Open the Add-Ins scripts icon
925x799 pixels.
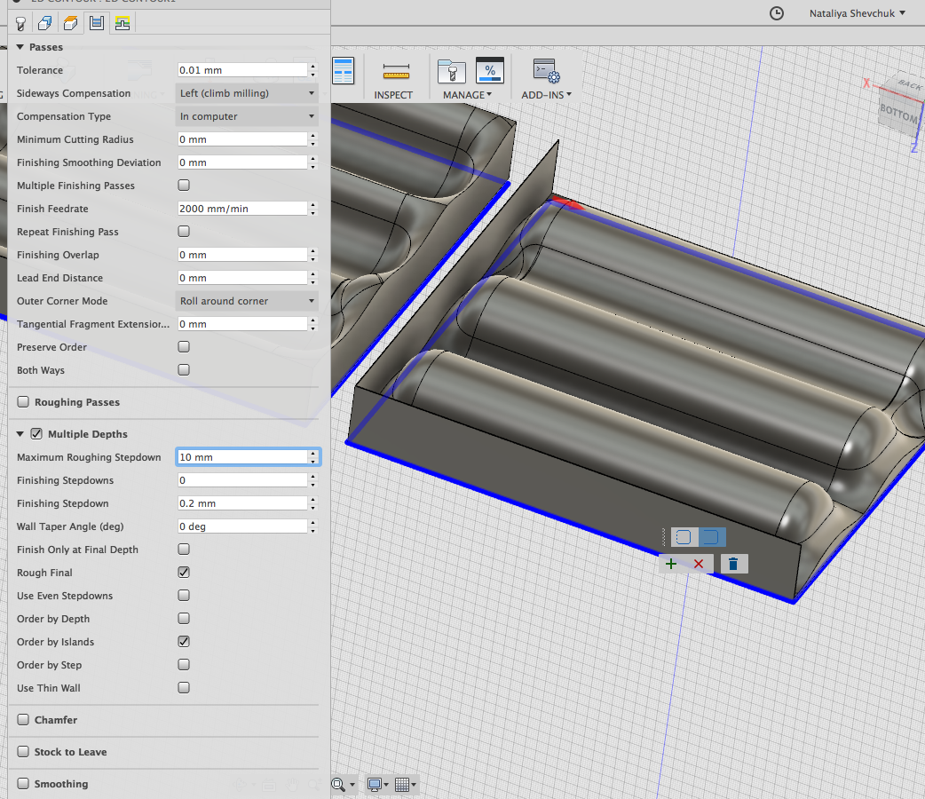coord(546,71)
